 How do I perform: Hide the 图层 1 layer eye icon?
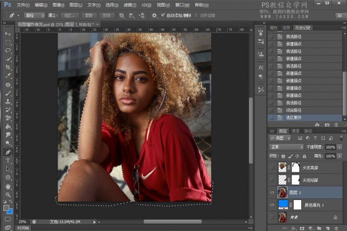(x=272, y=193)
